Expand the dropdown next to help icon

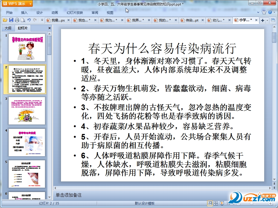tap(274, 12)
